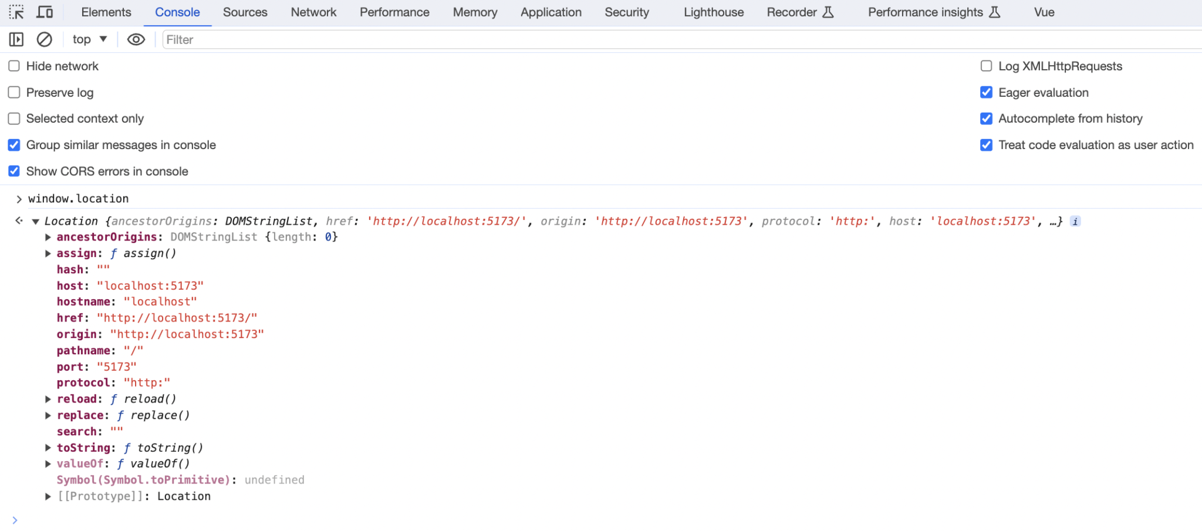Select the inspect element tool
Viewport: 1202px width, 531px height.
click(x=17, y=12)
